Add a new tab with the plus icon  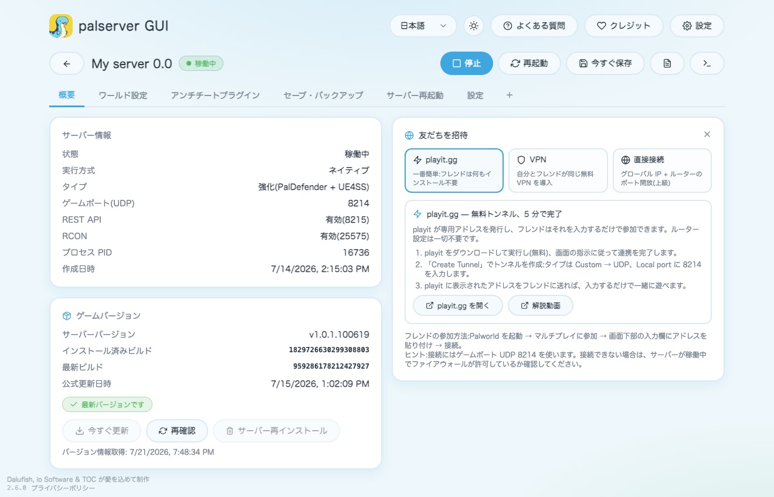pos(509,95)
